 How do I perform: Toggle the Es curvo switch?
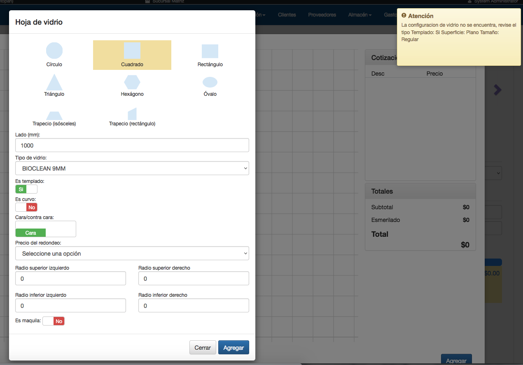click(26, 207)
